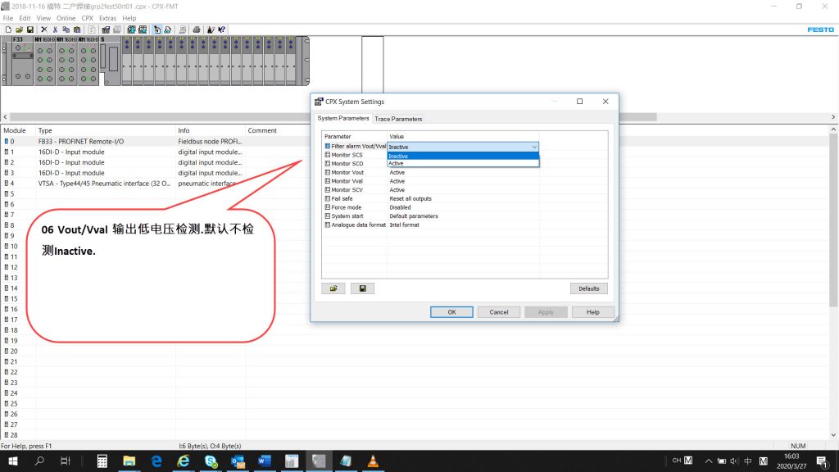Select the Monitor Vout parameter row
The width and height of the screenshot is (839, 472).
465,172
